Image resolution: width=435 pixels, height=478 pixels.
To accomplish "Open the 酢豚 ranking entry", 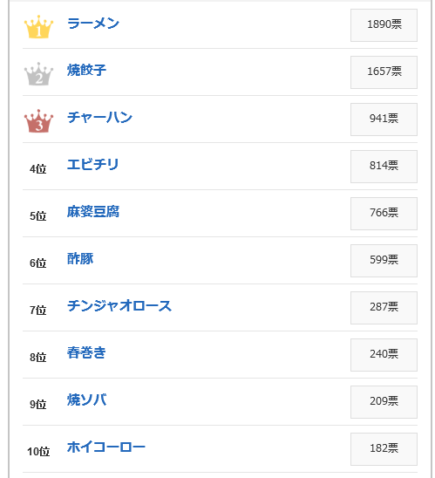I will (80, 259).
